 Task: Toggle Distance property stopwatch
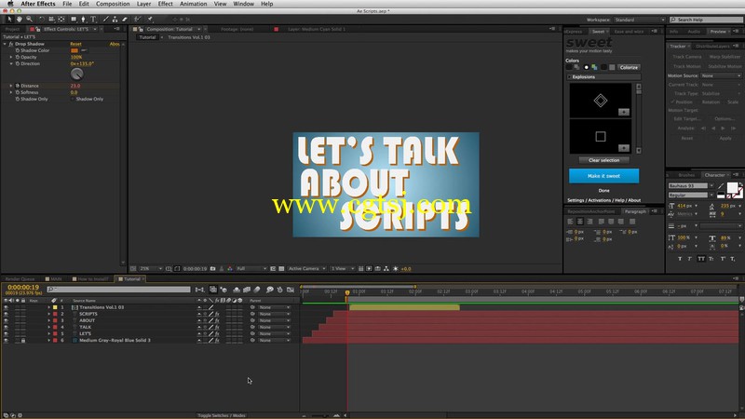point(18,86)
